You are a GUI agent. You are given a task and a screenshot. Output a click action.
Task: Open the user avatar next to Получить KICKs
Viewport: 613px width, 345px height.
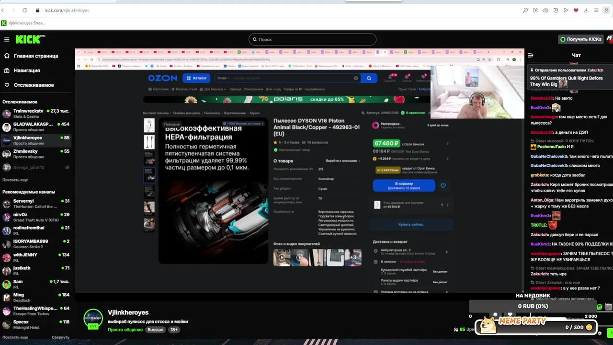[x=610, y=39]
